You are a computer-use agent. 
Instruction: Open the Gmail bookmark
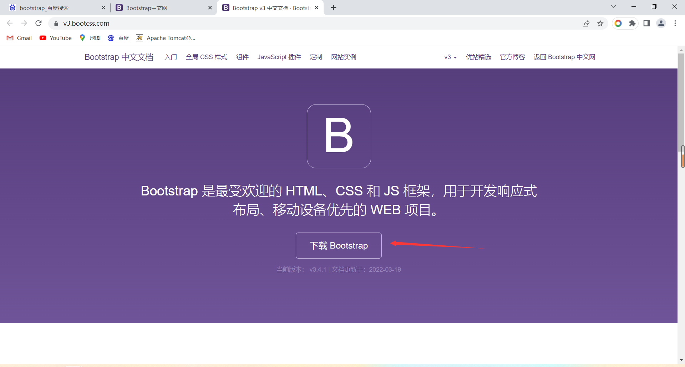pyautogui.click(x=19, y=38)
